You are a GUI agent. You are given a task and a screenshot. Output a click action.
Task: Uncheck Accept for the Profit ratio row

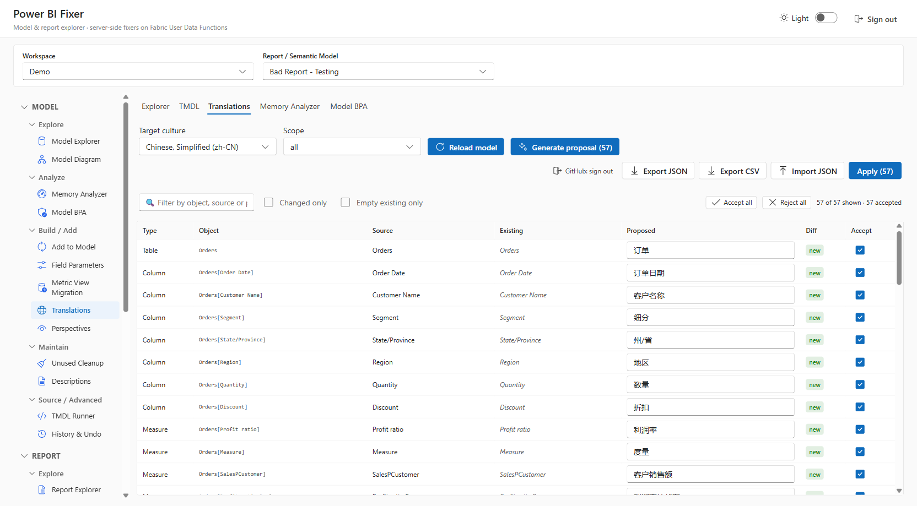pos(860,429)
